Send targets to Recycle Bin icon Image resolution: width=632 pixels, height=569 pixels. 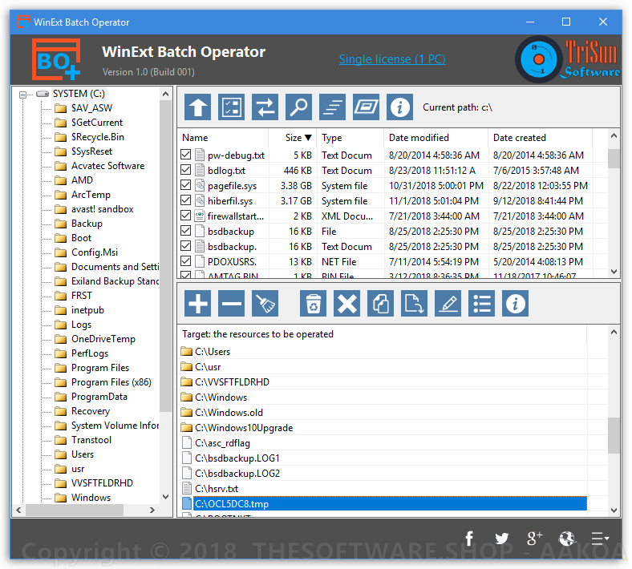coord(313,303)
